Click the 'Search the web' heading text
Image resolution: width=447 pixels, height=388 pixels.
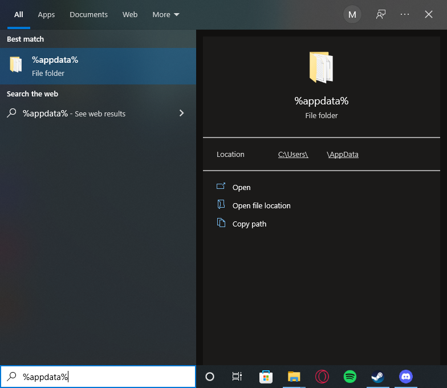coord(32,94)
